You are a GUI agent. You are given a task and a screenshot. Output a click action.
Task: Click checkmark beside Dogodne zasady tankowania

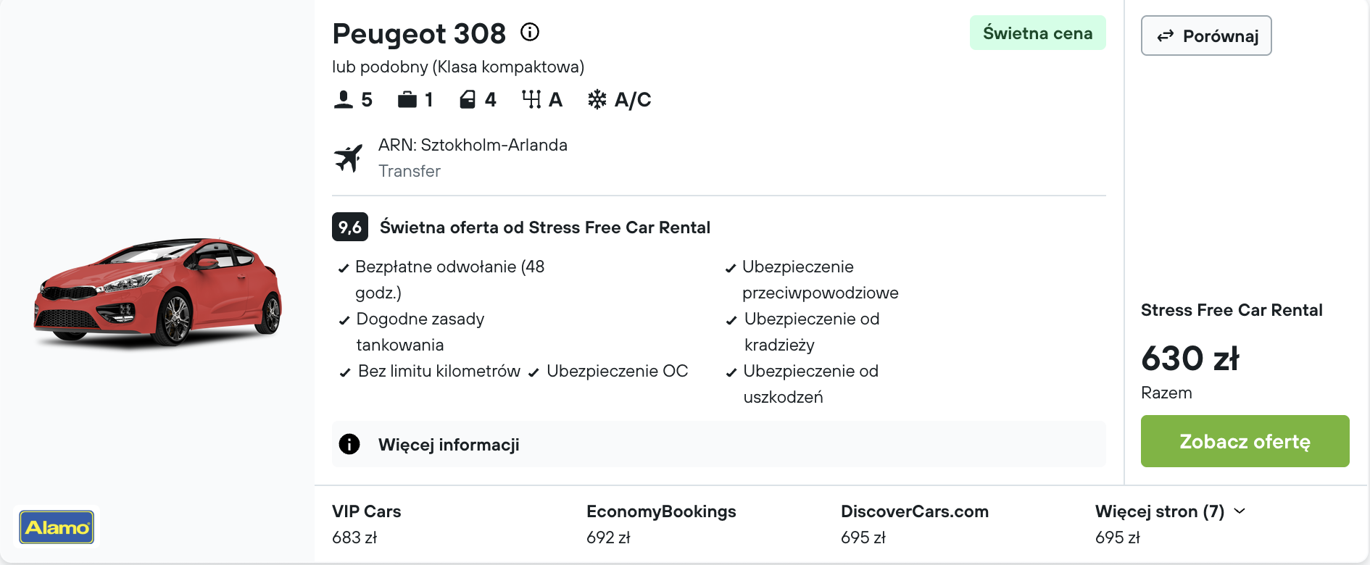pyautogui.click(x=344, y=320)
